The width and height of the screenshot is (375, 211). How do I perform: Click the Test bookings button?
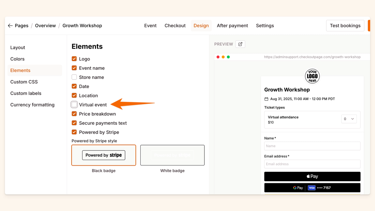coord(345,26)
